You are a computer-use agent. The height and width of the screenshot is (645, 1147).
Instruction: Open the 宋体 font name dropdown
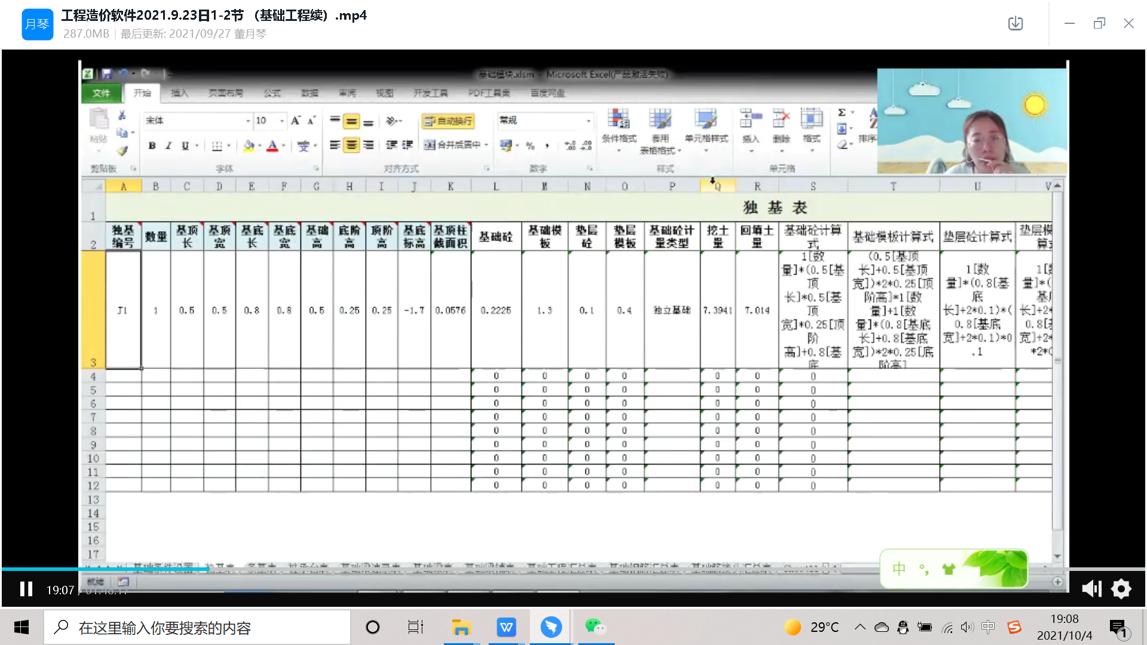(x=248, y=121)
